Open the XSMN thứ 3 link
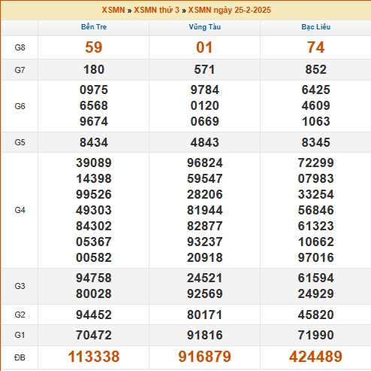This screenshot has width=371, height=371. [x=157, y=10]
